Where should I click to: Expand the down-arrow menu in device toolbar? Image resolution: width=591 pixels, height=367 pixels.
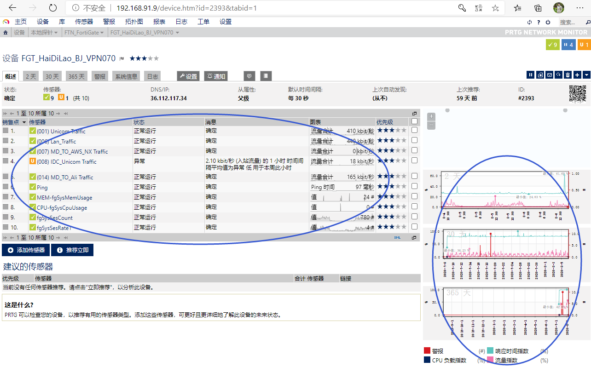pos(586,75)
